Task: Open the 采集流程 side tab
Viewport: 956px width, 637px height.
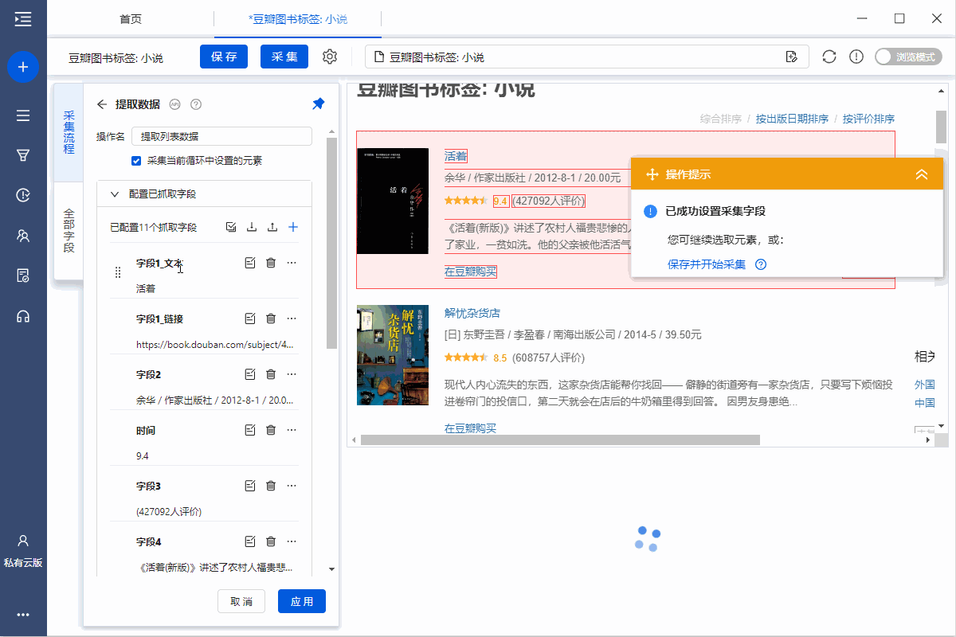Action: coord(69,132)
